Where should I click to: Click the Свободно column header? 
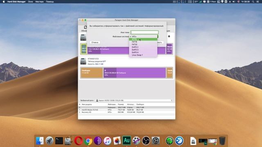140,105
